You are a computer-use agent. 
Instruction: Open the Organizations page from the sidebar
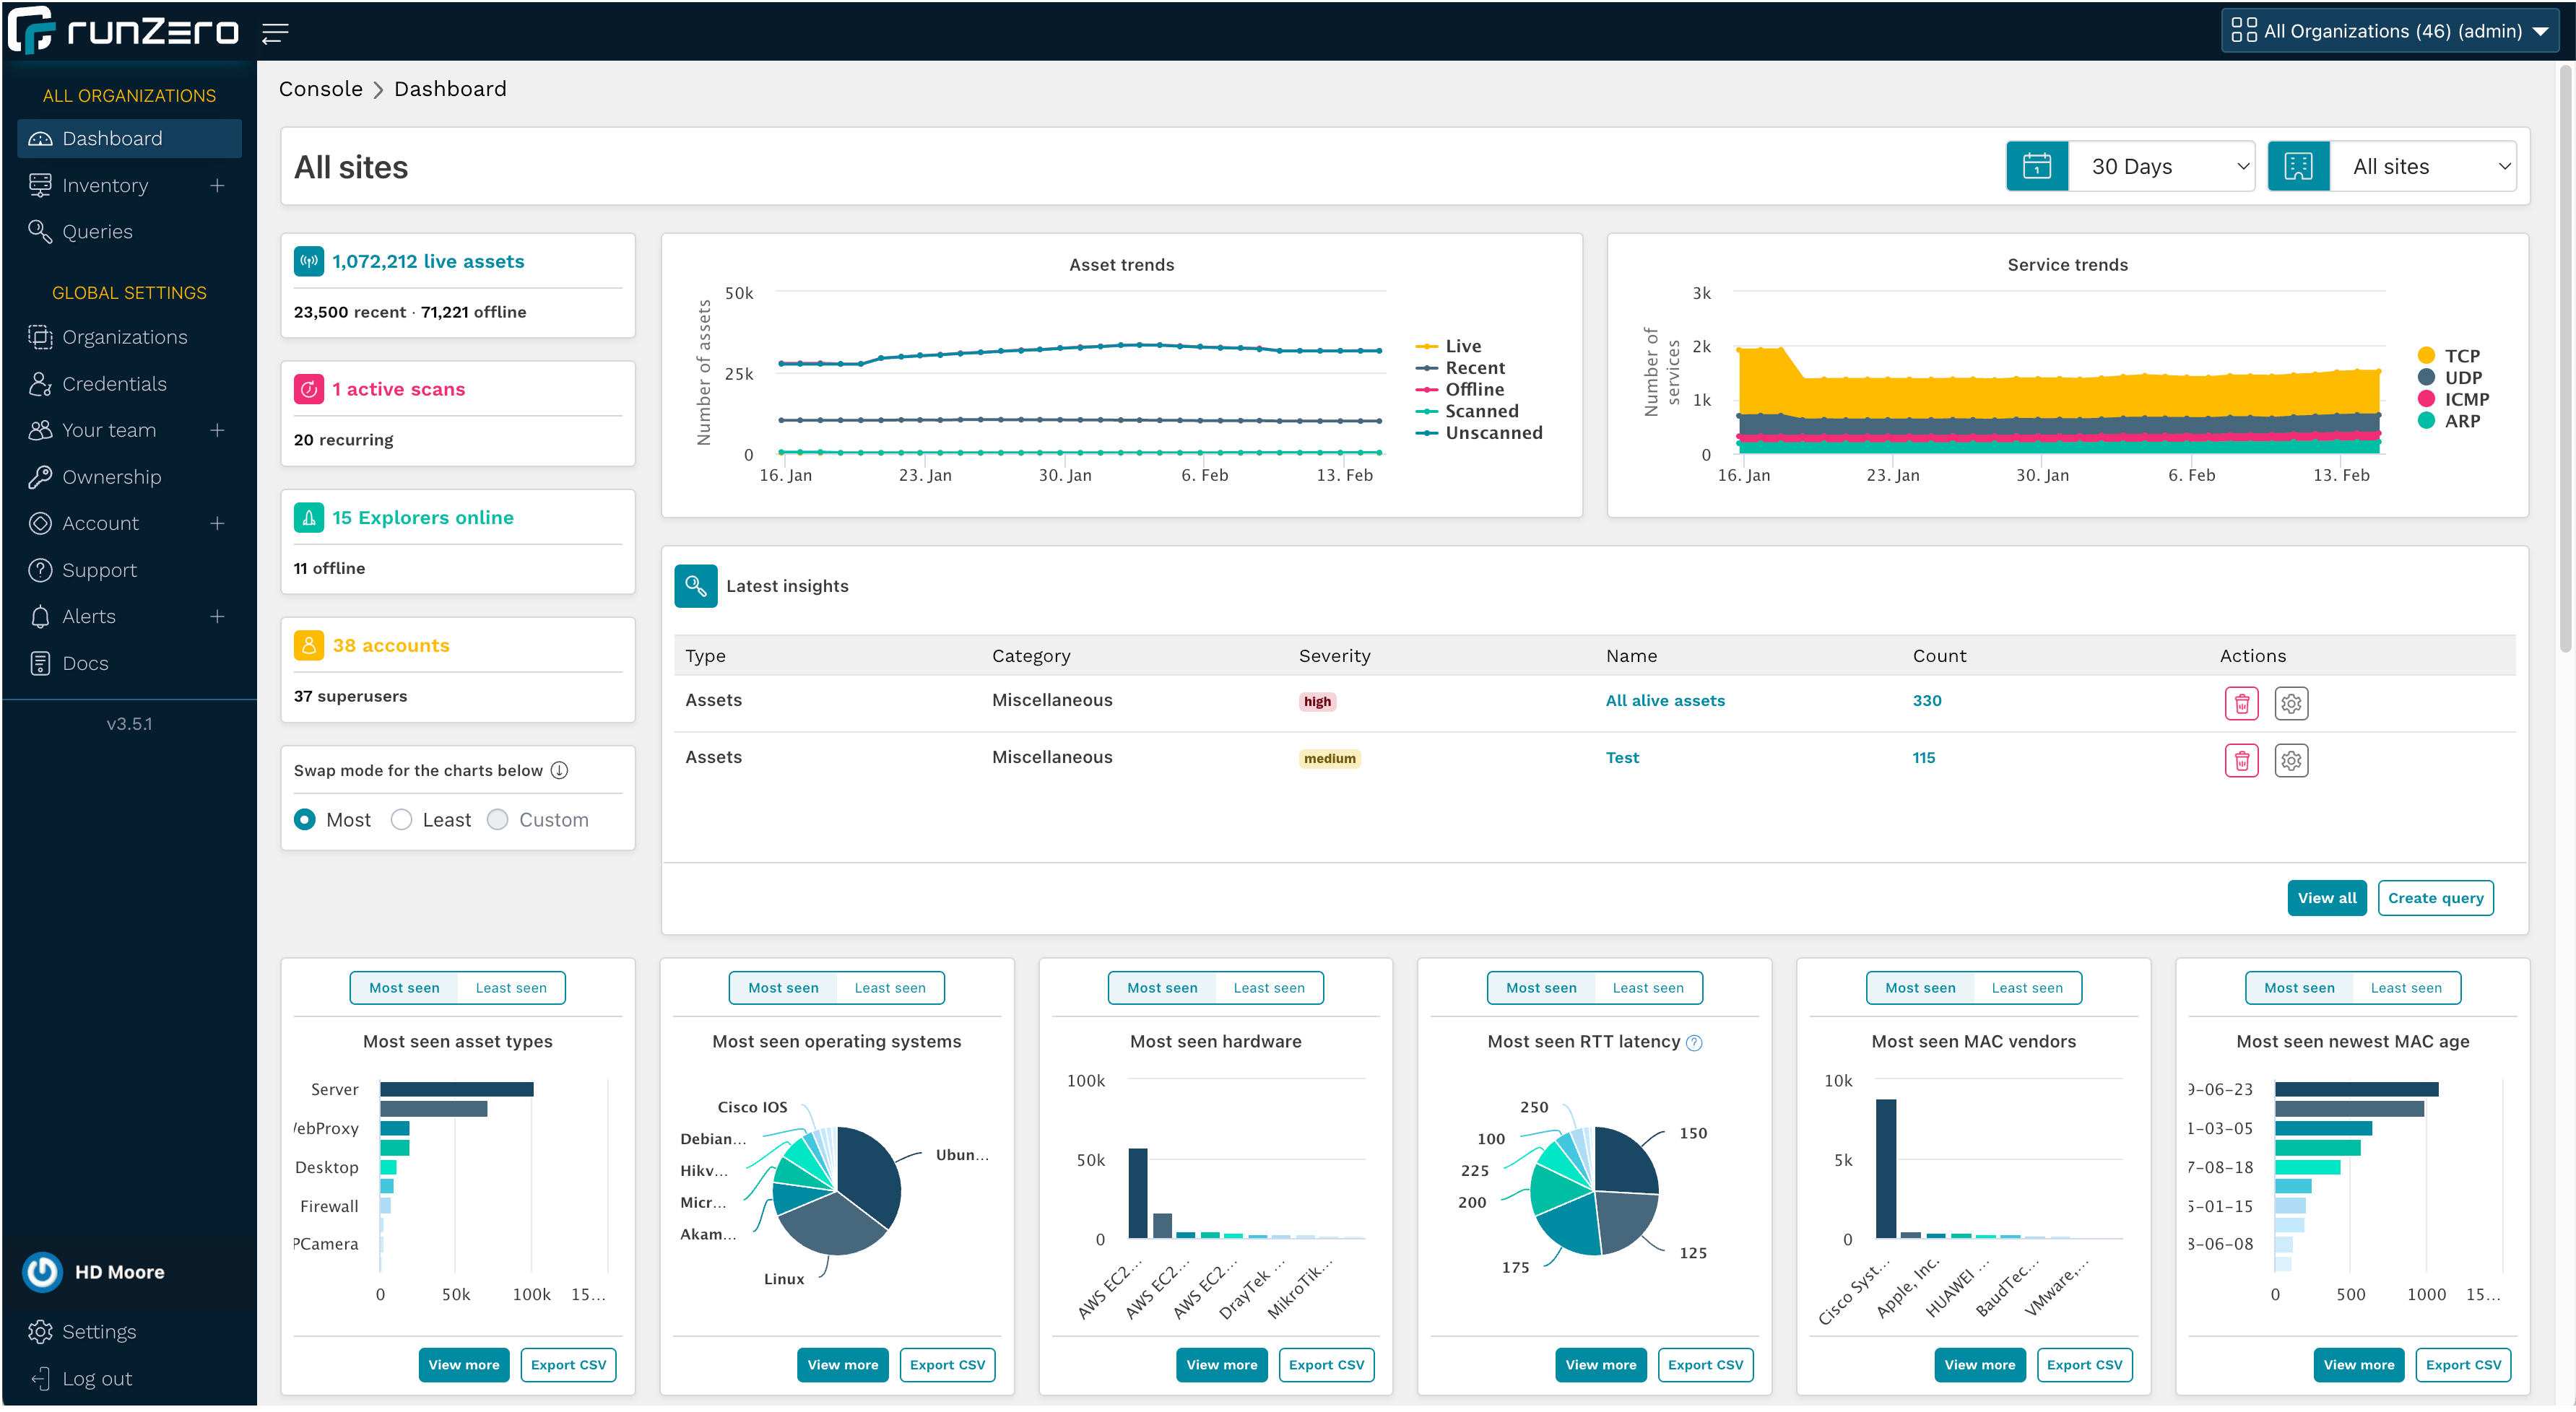click(125, 337)
